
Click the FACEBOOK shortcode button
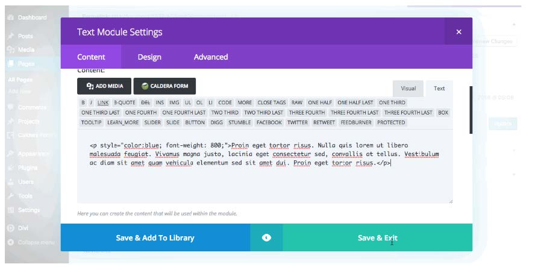[x=269, y=122]
